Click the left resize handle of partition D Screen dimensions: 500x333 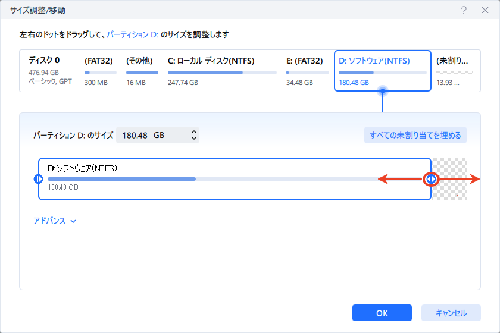tap(38, 179)
